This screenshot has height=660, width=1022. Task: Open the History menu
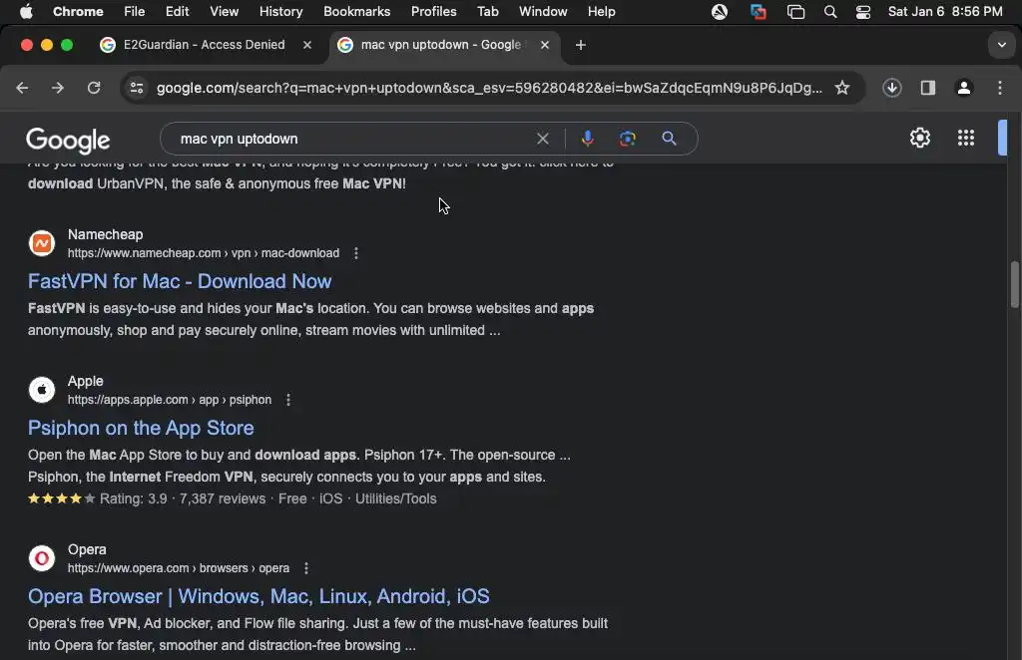point(280,11)
